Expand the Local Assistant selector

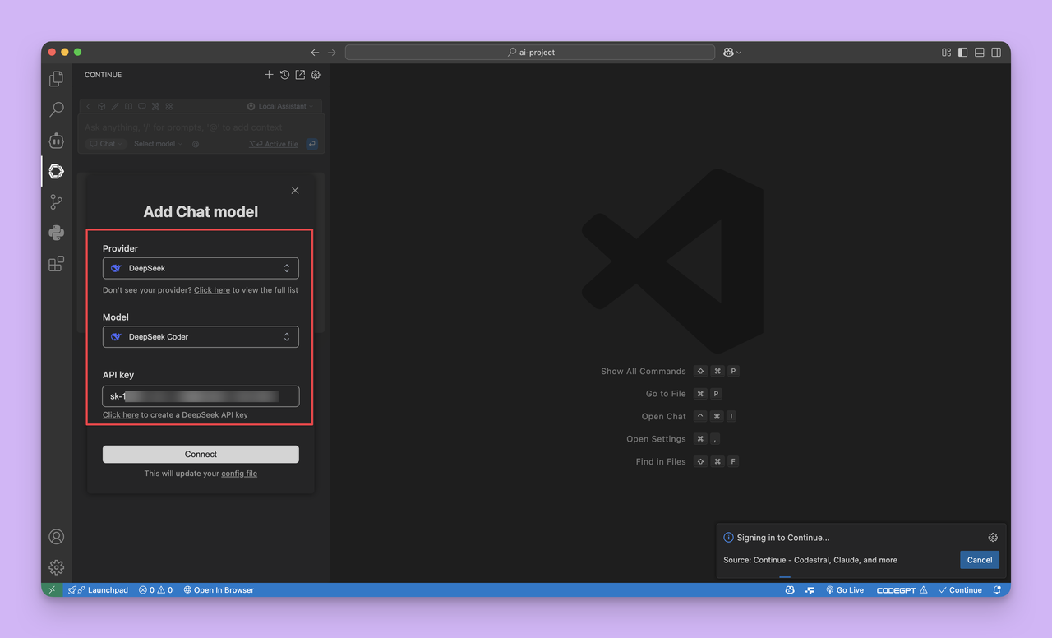point(280,105)
